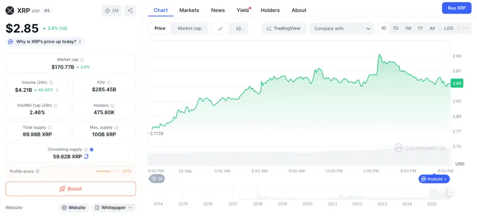This screenshot has height=216, width=477.
Task: Open the Chart tab
Action: click(161, 10)
